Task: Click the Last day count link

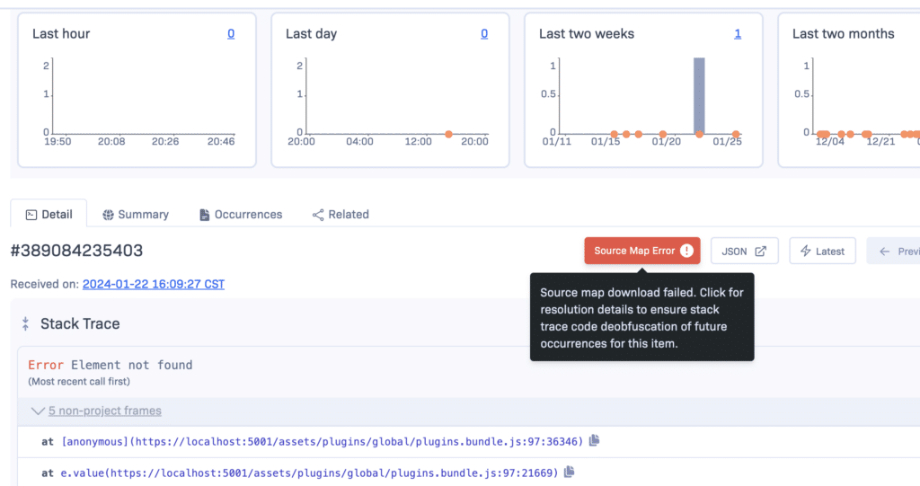Action: [x=484, y=34]
